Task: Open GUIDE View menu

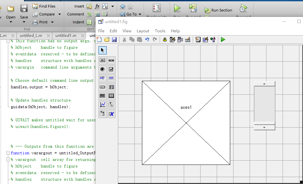Action: pyautogui.click(x=127, y=31)
